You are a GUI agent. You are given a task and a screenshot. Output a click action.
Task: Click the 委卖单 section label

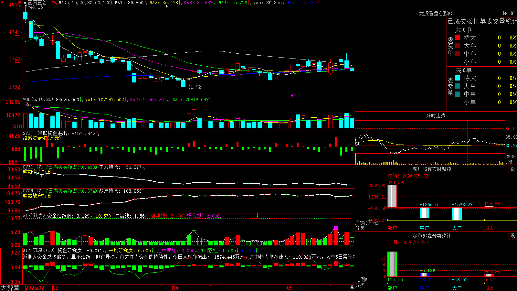pyautogui.click(x=450, y=86)
